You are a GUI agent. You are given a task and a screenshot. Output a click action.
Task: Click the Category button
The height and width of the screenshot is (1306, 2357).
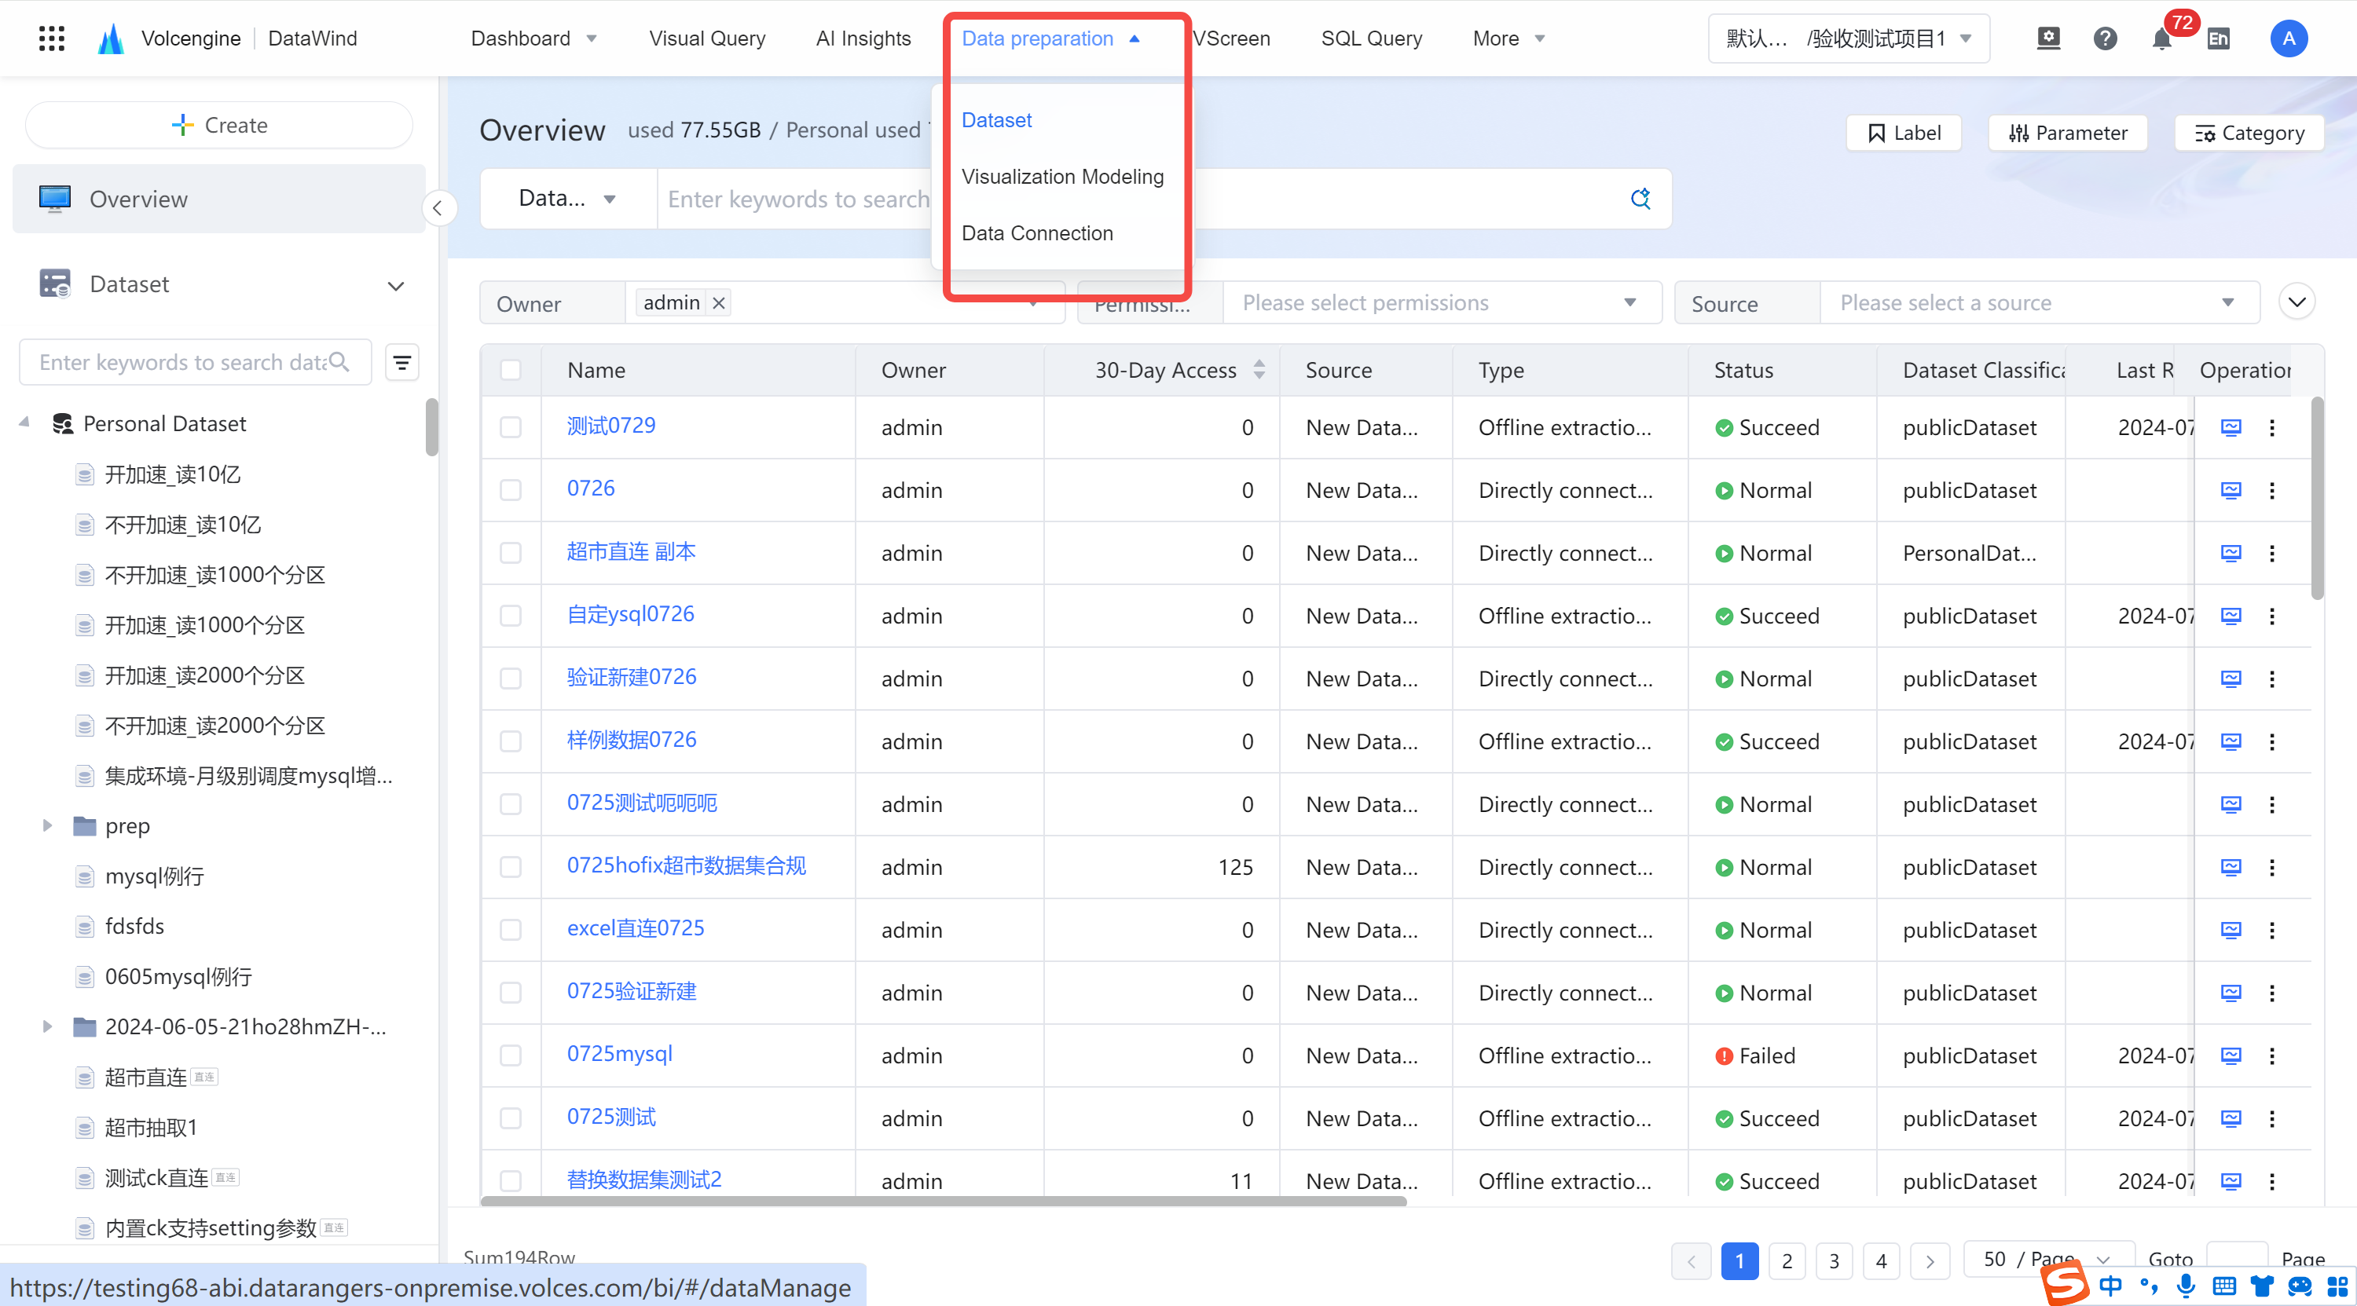click(x=2248, y=133)
